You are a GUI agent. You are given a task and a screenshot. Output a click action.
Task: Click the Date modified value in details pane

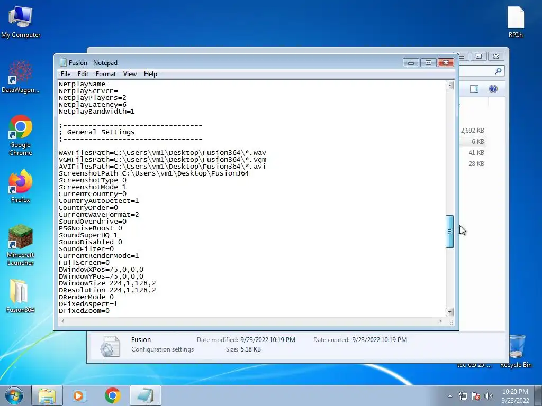268,340
